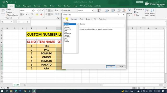Click the Fill Color bucket icon
This screenshot has width=167, height=93.
click(x=37, y=14)
